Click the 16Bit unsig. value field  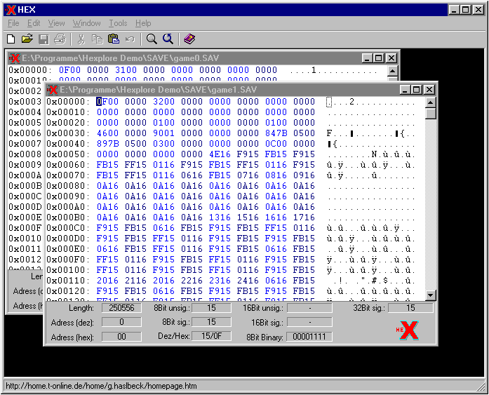(309, 308)
